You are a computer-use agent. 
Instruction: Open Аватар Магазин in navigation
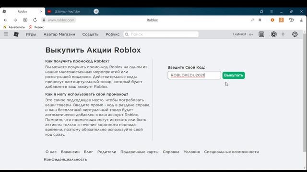pyautogui.click(x=59, y=34)
